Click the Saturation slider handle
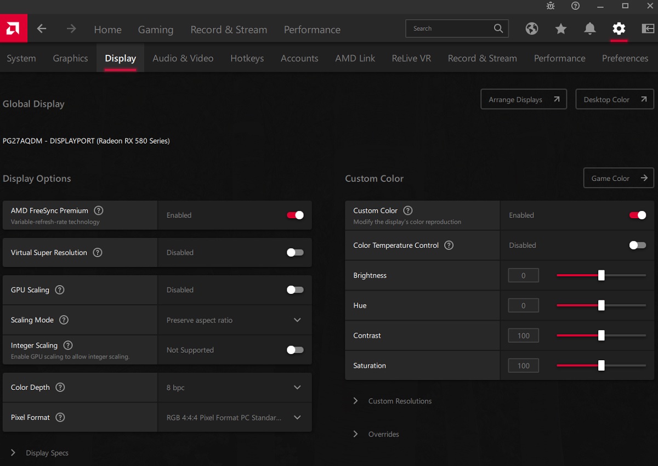658x466 pixels. (x=602, y=366)
